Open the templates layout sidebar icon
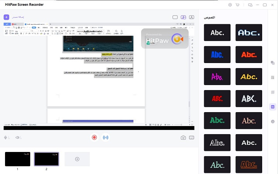 tap(273, 77)
